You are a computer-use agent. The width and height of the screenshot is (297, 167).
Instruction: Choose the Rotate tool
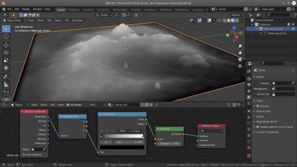pos(6,53)
